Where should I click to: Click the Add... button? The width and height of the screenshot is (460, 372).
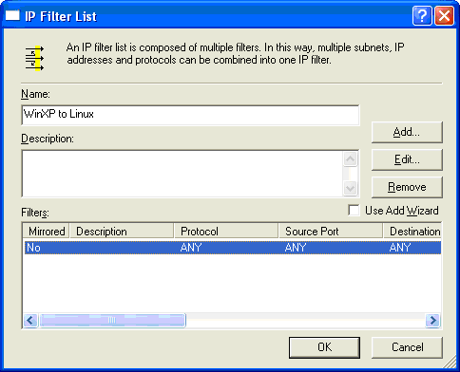click(x=407, y=132)
